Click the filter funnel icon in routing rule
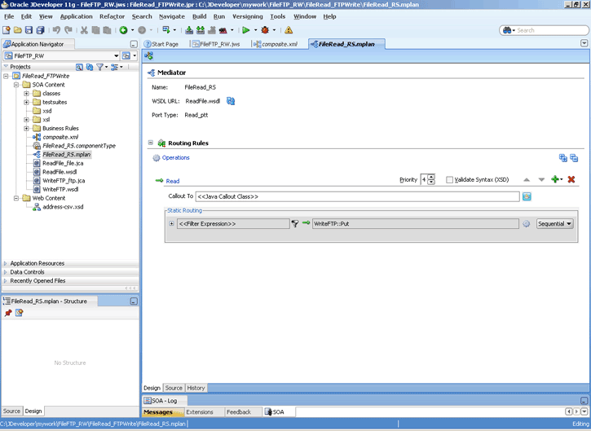591x431 pixels. [295, 224]
